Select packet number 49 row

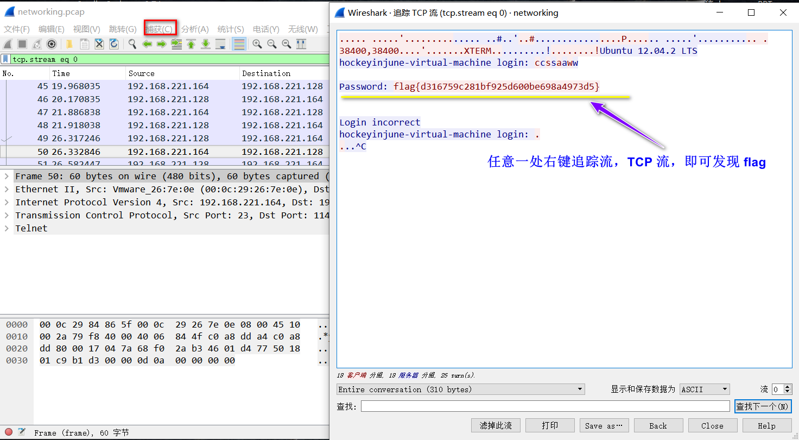[x=164, y=139]
